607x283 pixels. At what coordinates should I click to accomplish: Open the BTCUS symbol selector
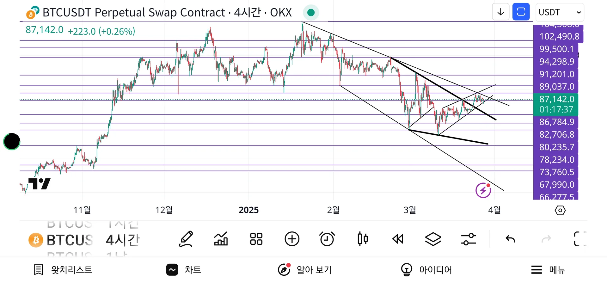(x=62, y=240)
